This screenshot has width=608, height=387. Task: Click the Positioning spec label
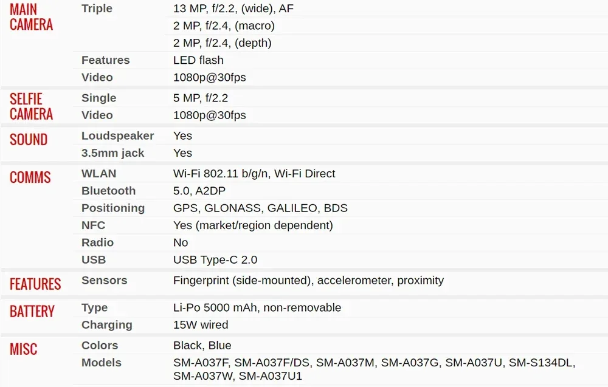coord(113,208)
